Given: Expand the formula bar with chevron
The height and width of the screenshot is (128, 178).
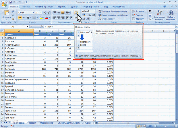Looking at the screenshot, I should pyautogui.click(x=177, y=26).
